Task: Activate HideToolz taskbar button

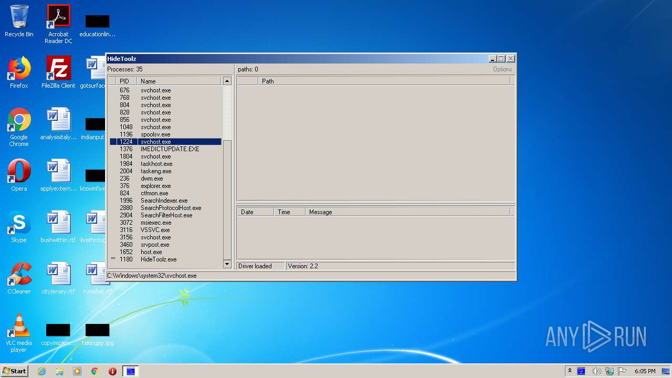Action: coord(130,371)
